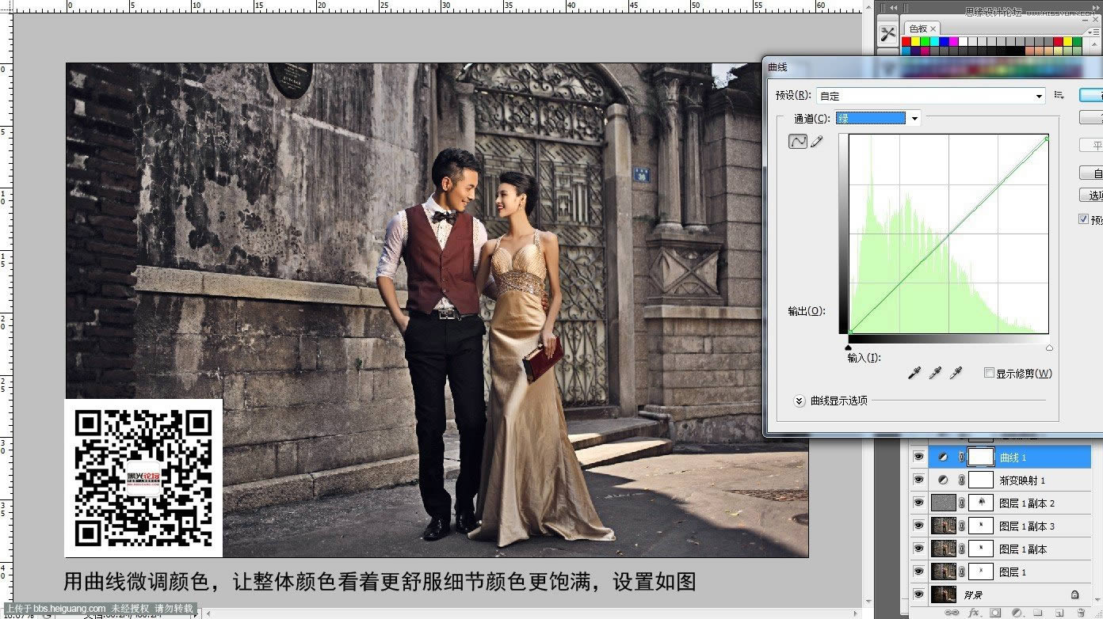The height and width of the screenshot is (619, 1103).
Task: Hide the 图层 1 副本 layer
Action: coord(919,549)
